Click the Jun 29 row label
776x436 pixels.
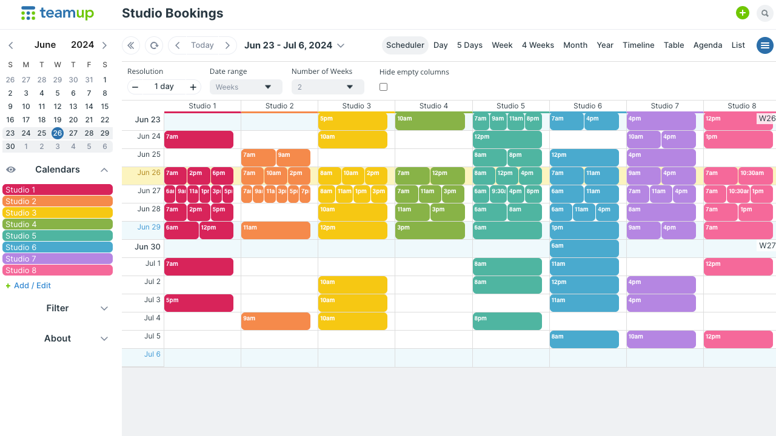[x=149, y=227]
